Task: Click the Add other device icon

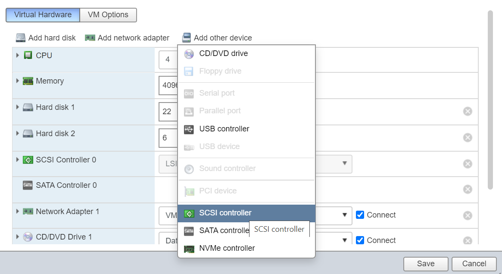Action: point(186,38)
